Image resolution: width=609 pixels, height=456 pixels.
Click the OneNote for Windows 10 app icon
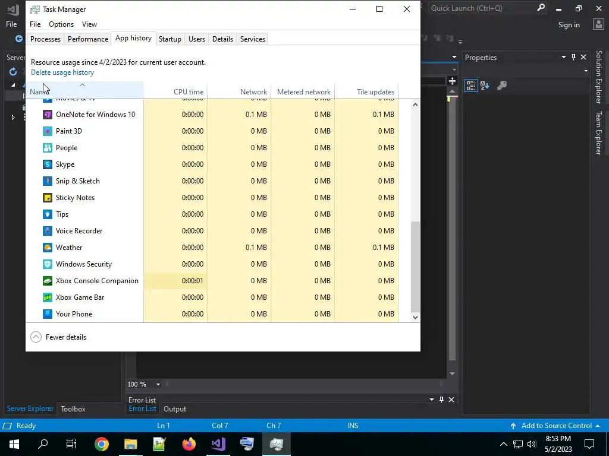pyautogui.click(x=48, y=115)
